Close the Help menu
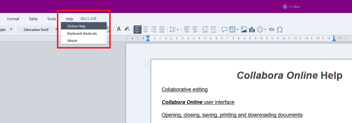Image resolution: width=352 pixels, height=123 pixels. (69, 19)
